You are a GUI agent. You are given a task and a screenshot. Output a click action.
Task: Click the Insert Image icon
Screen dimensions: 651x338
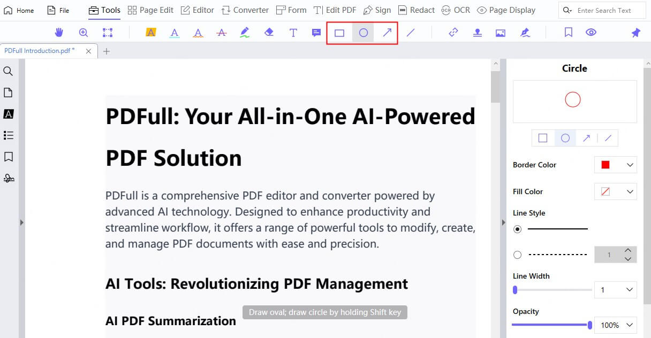501,33
